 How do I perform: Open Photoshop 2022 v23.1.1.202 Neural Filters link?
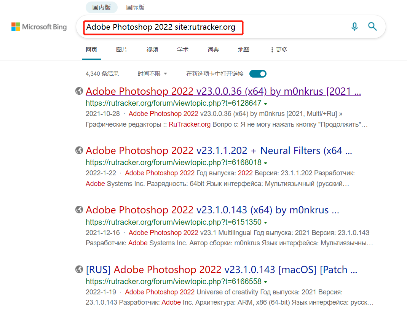pyautogui.click(x=219, y=150)
